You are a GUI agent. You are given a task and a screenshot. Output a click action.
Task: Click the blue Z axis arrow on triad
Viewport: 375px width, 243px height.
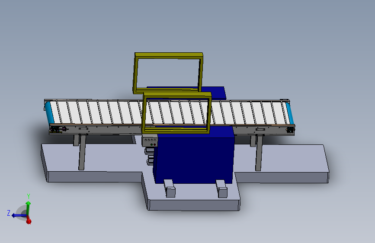click(19, 215)
